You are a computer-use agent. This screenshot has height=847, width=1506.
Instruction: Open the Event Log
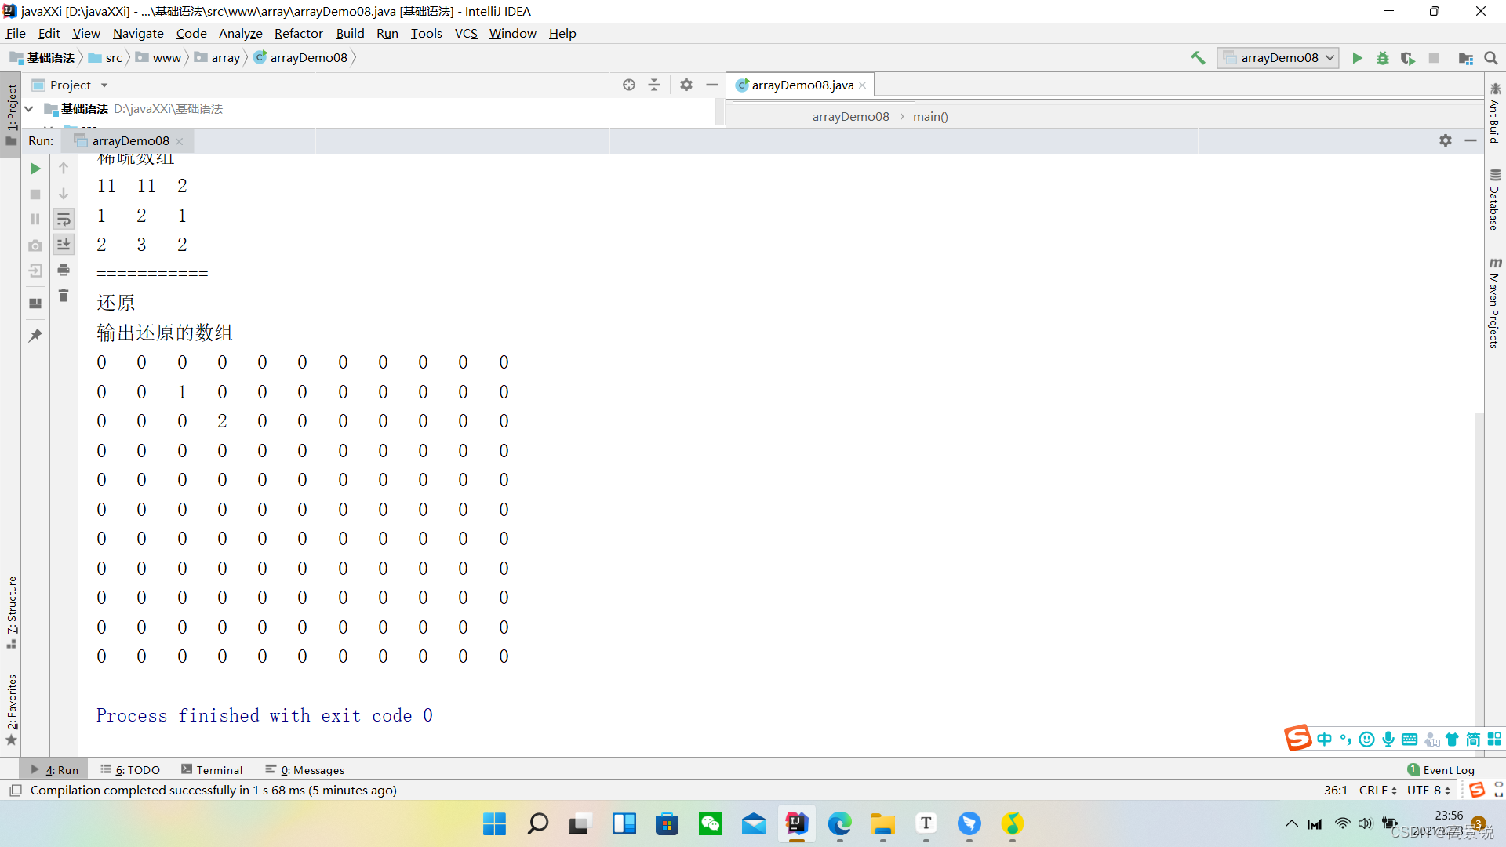click(x=1442, y=770)
